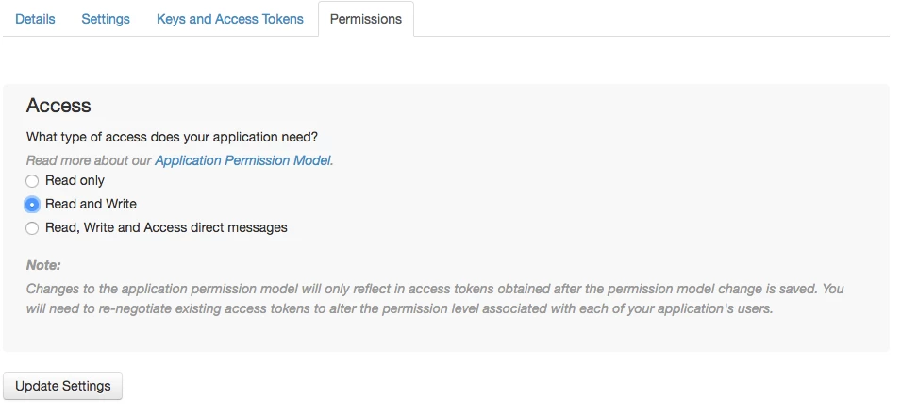Click the note's 're-negotiate existing access tokens' line
This screenshot has height=416, width=901.
click(399, 308)
